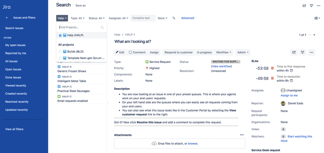Click magnifier in Find Projects field
The image size is (324, 153).
[102, 27]
